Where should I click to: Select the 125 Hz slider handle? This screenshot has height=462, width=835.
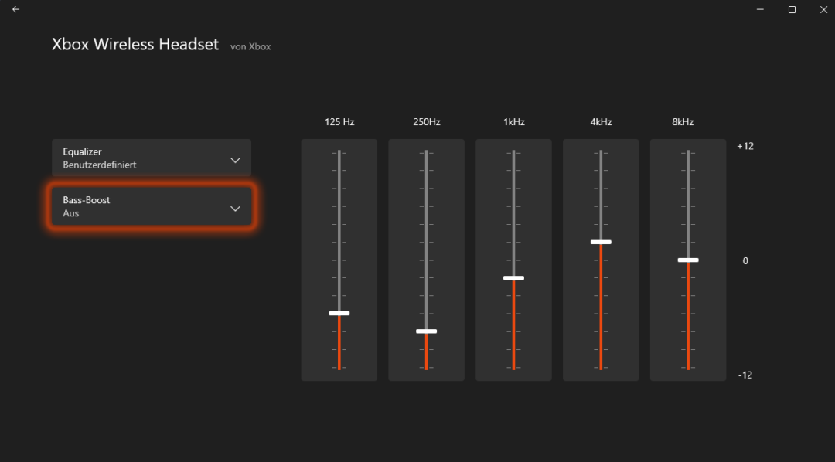tap(339, 313)
